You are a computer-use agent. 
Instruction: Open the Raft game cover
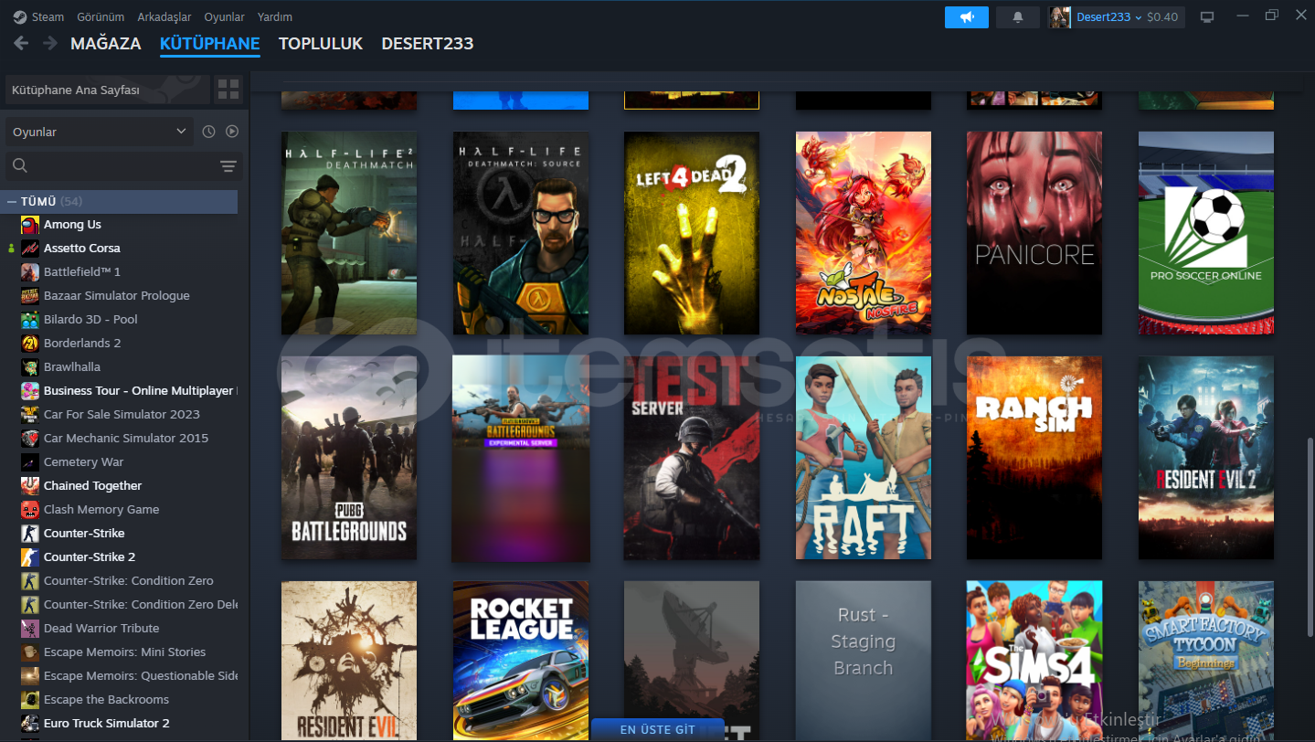[864, 458]
